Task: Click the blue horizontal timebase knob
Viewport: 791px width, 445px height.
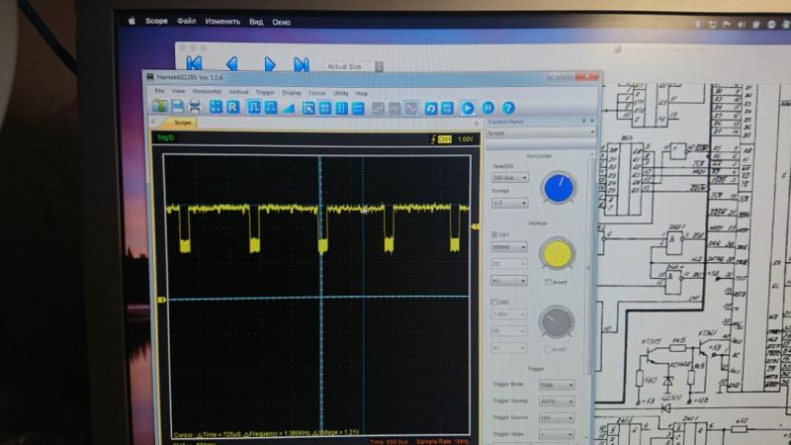Action: tap(558, 186)
